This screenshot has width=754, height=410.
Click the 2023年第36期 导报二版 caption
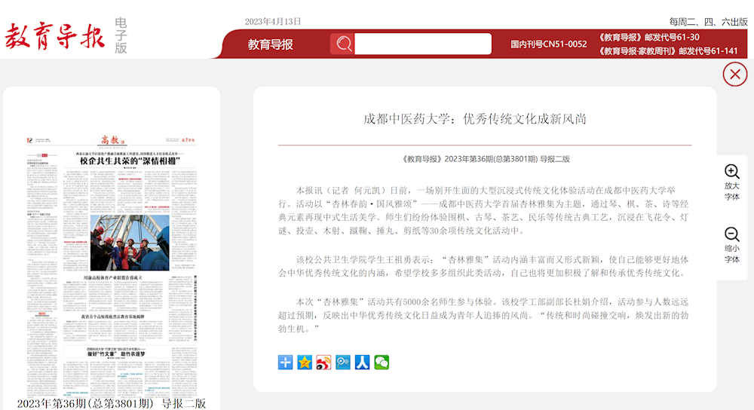click(x=112, y=403)
